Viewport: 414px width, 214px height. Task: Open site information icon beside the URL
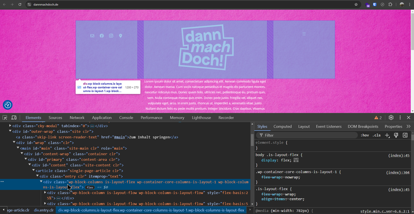29,5
